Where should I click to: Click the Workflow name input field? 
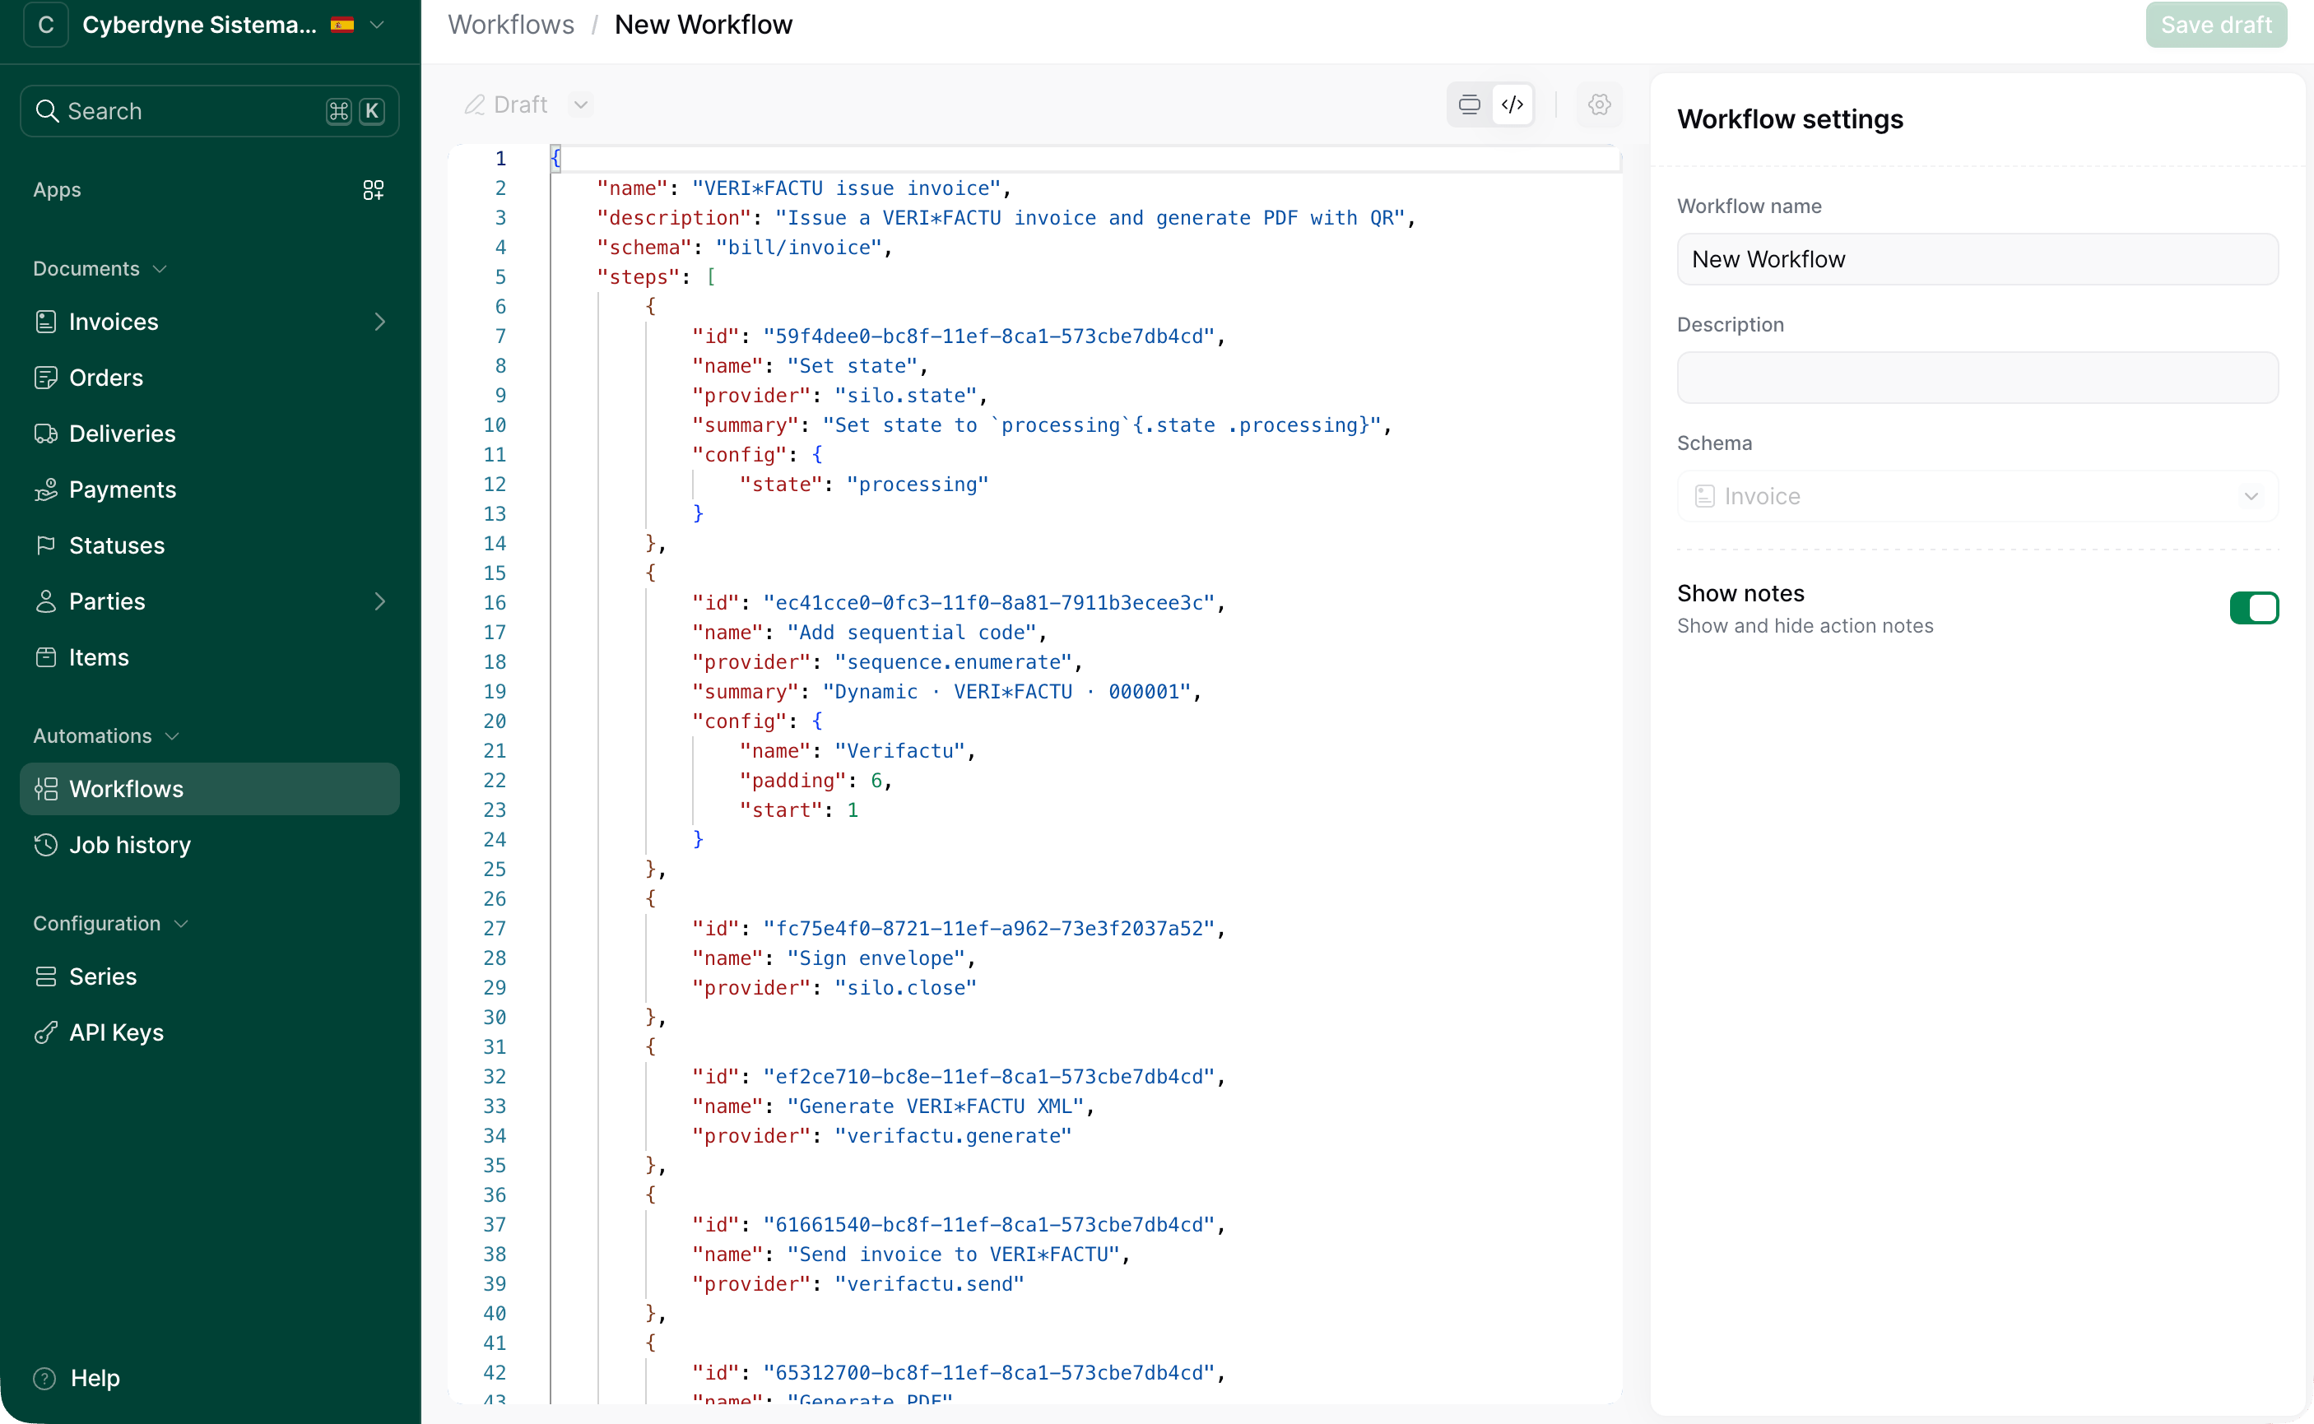point(1977,259)
